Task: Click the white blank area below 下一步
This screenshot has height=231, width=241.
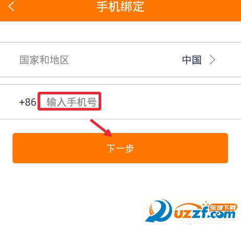Action: [87, 184]
